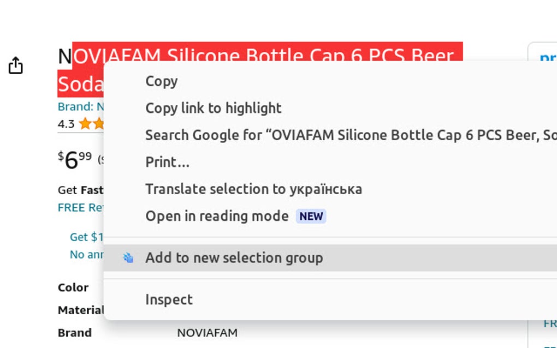Select Copy from the context menu
Image resolution: width=557 pixels, height=348 pixels.
161,81
